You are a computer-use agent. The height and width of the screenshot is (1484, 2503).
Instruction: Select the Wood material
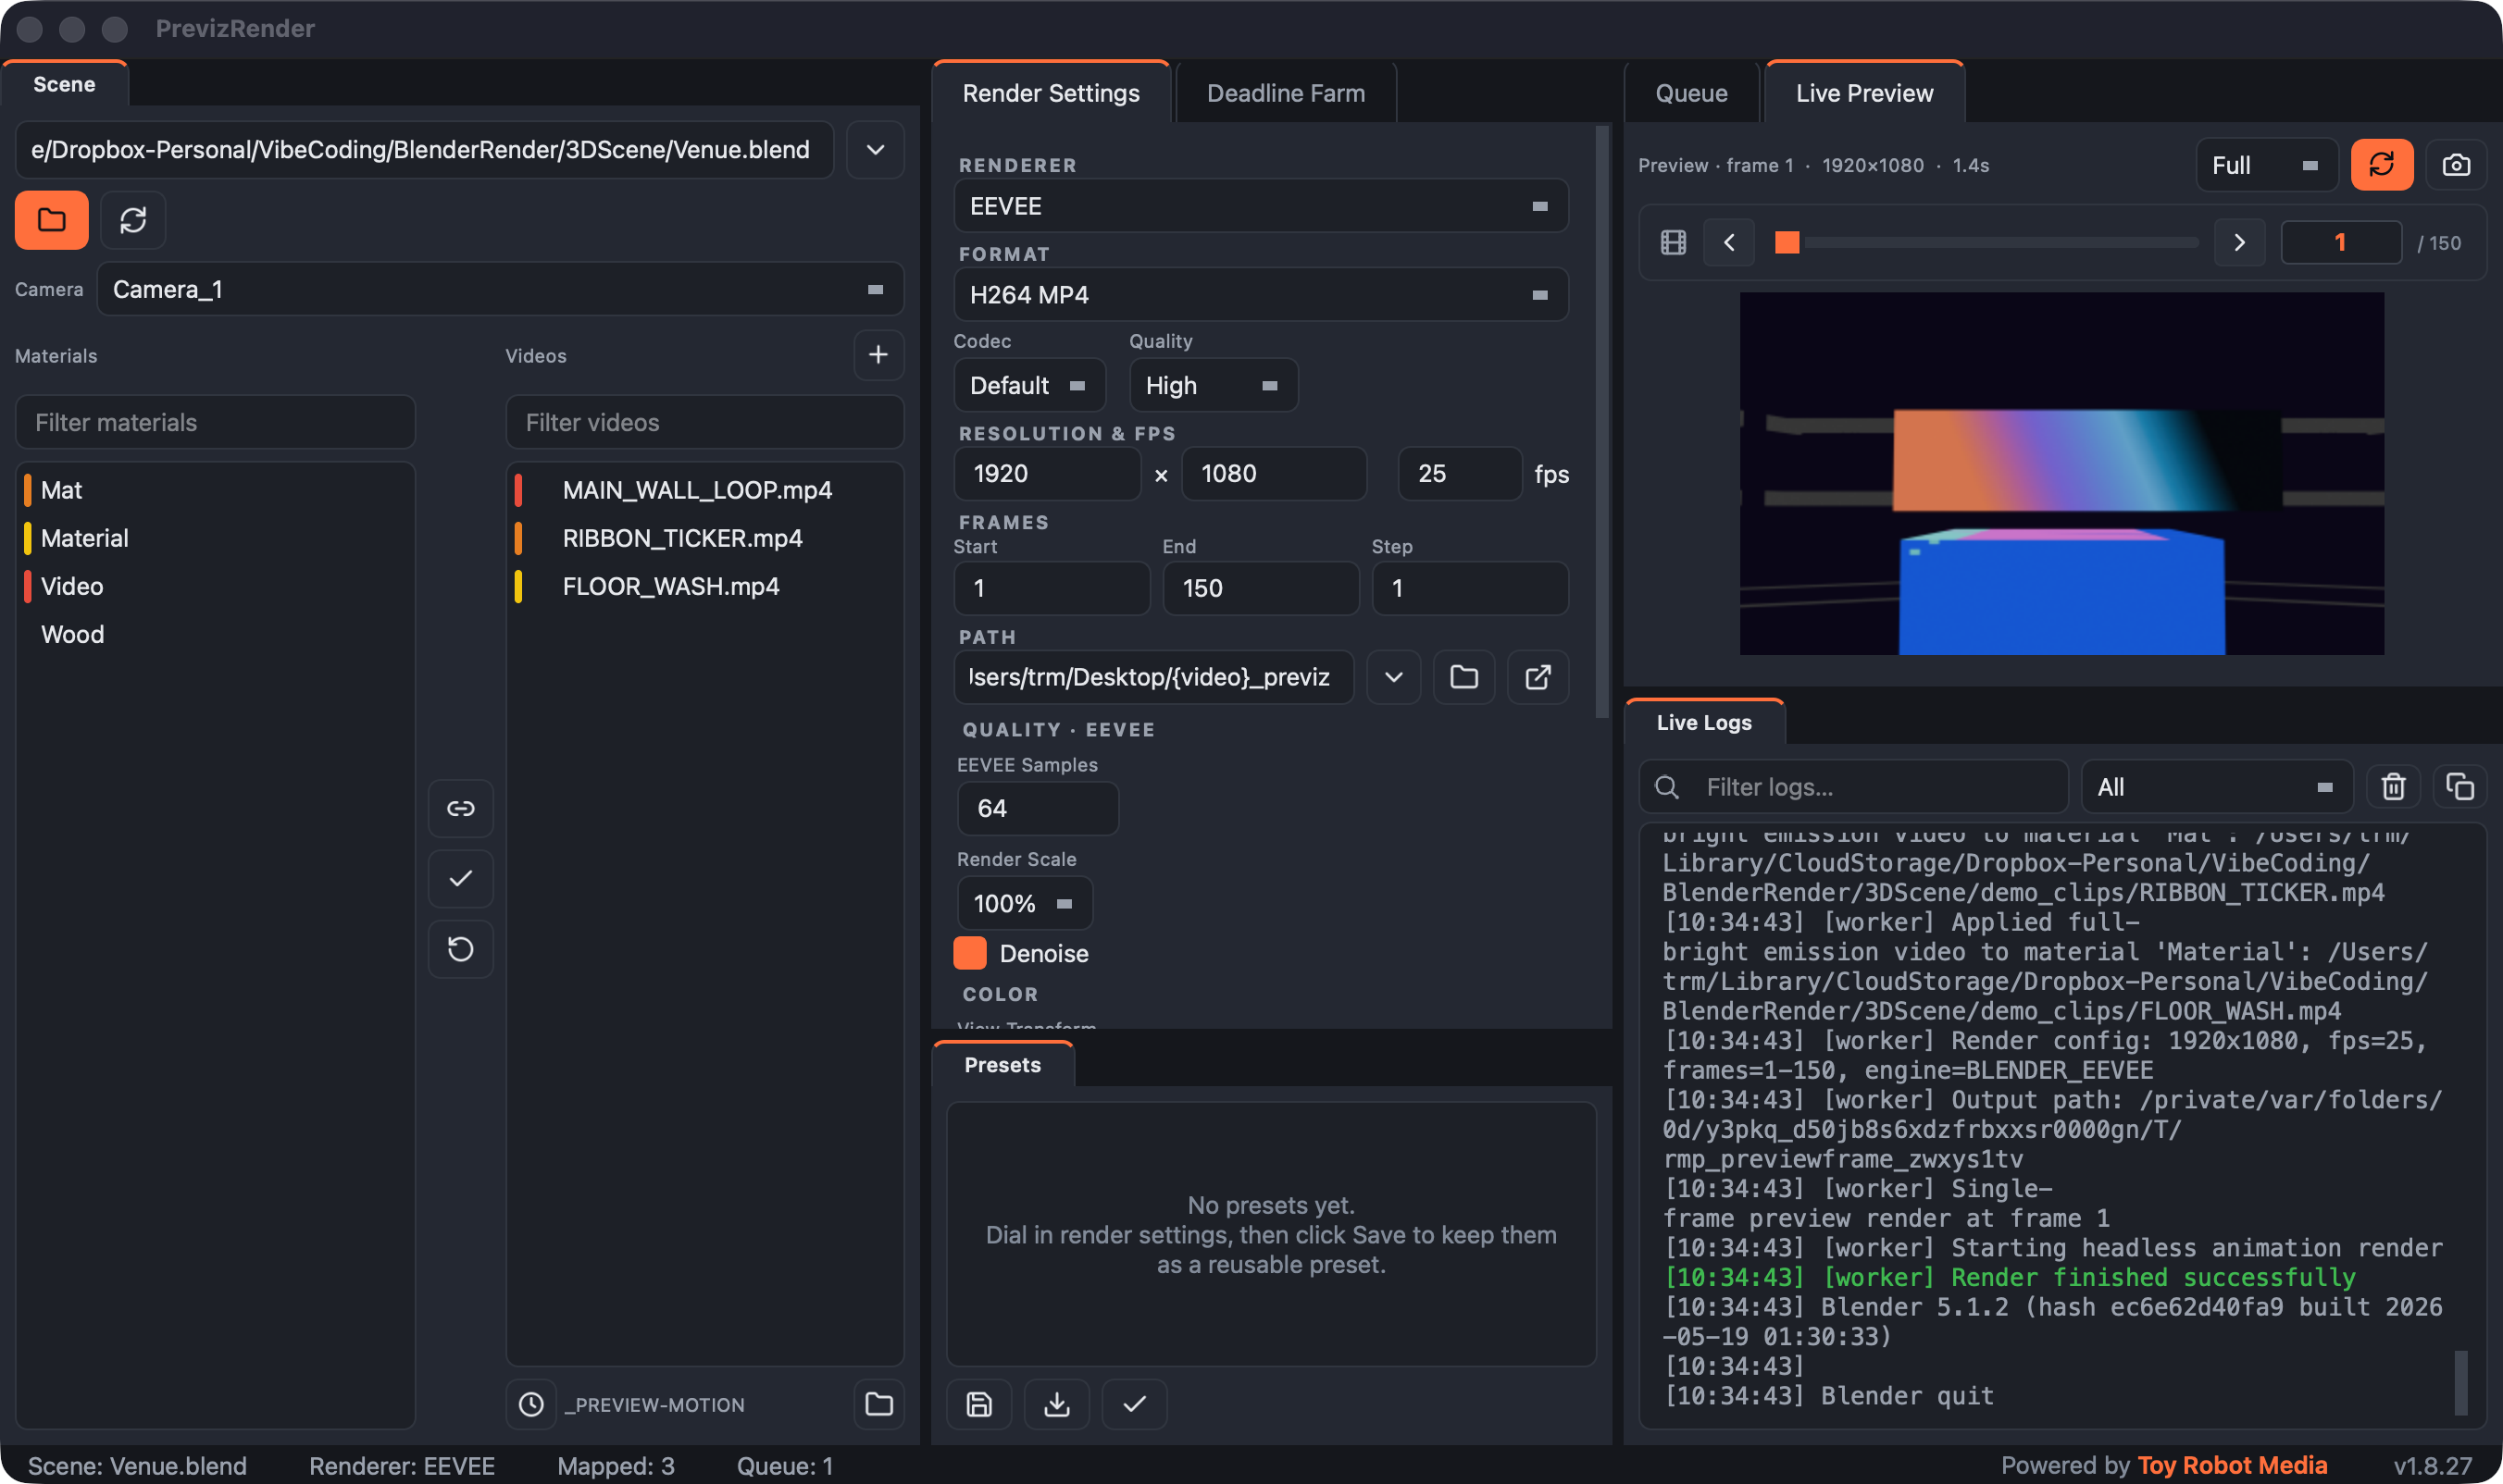(215, 634)
